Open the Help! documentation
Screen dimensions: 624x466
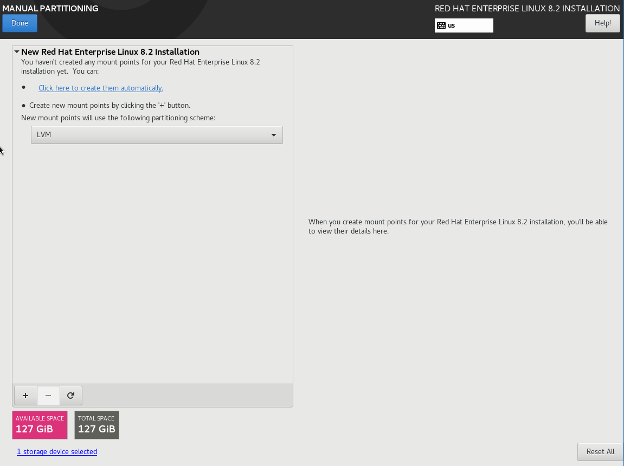[602, 23]
